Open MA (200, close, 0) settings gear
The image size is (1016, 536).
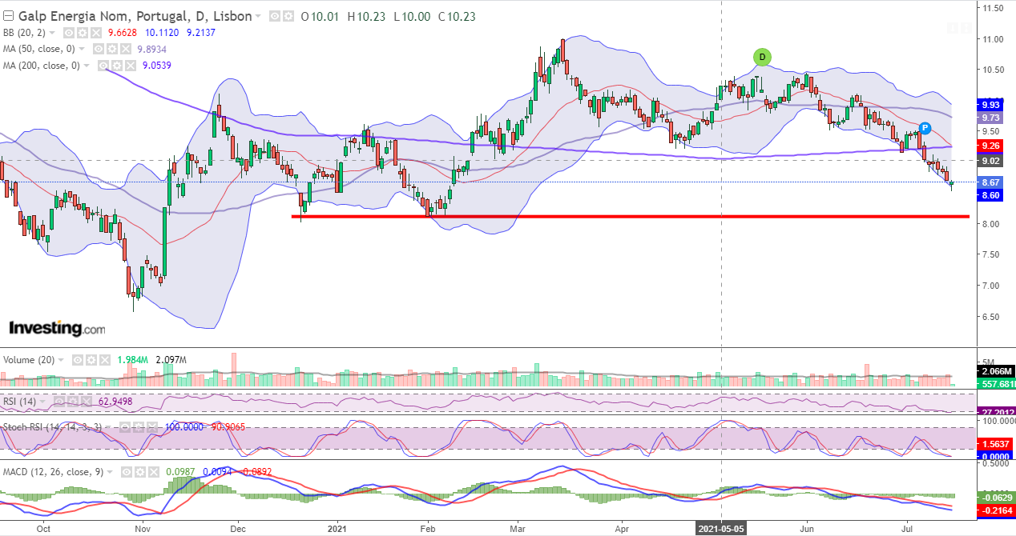[117, 65]
